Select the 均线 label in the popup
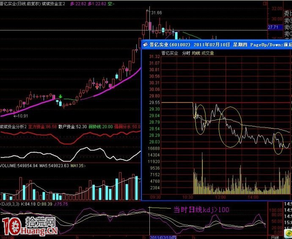The width and height of the screenshot is (292, 239). [x=196, y=53]
